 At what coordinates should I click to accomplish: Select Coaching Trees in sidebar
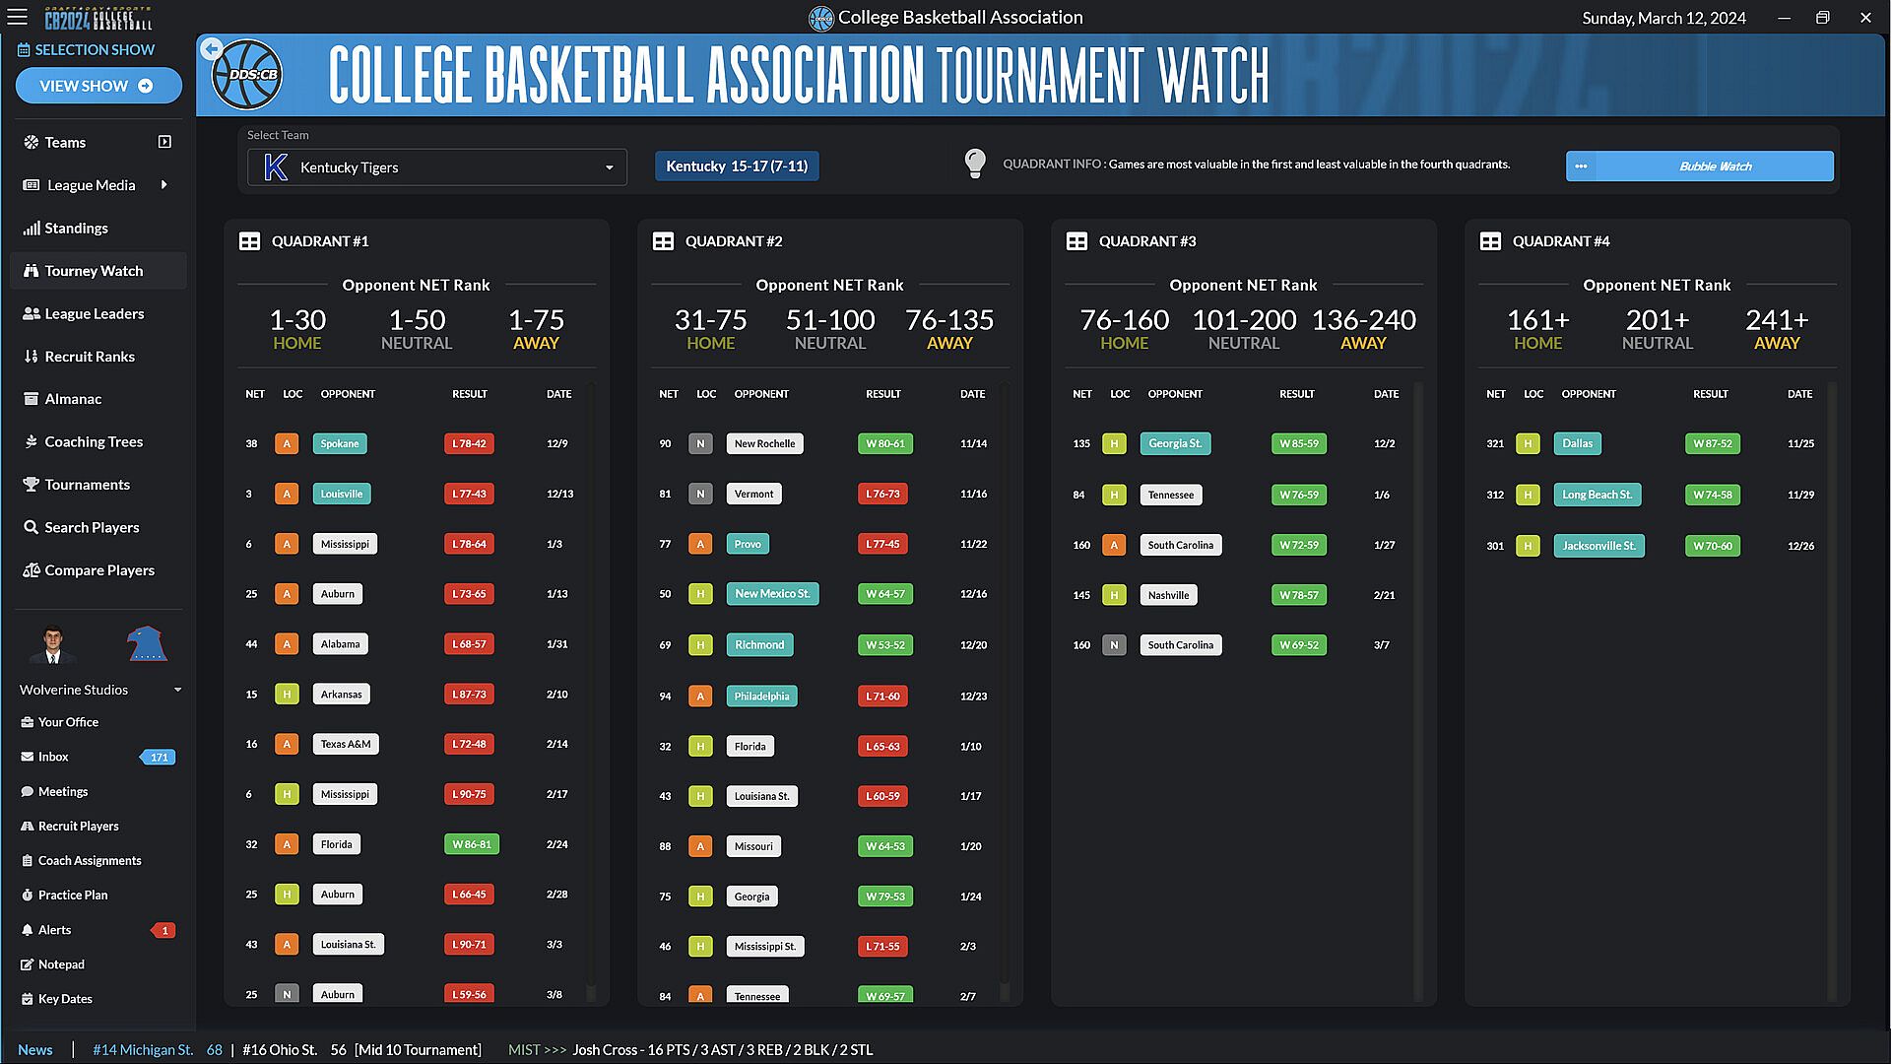[94, 441]
